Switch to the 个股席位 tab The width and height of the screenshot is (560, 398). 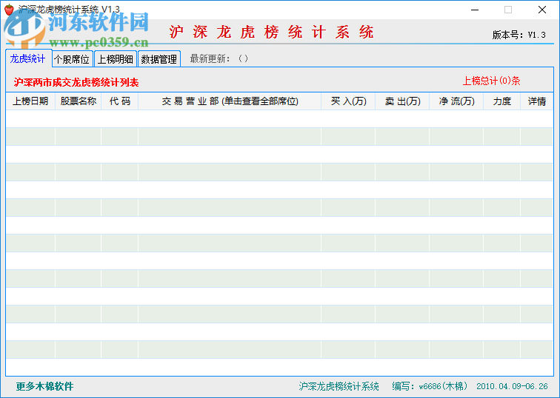point(73,59)
